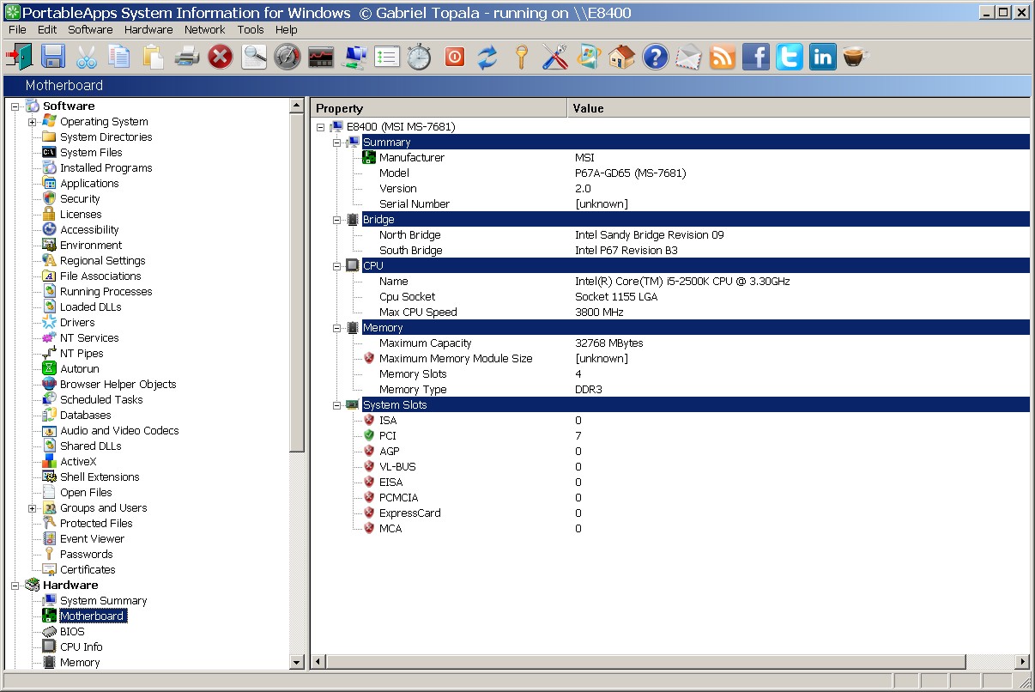Click the network computers icon
The image size is (1035, 692).
click(x=354, y=57)
